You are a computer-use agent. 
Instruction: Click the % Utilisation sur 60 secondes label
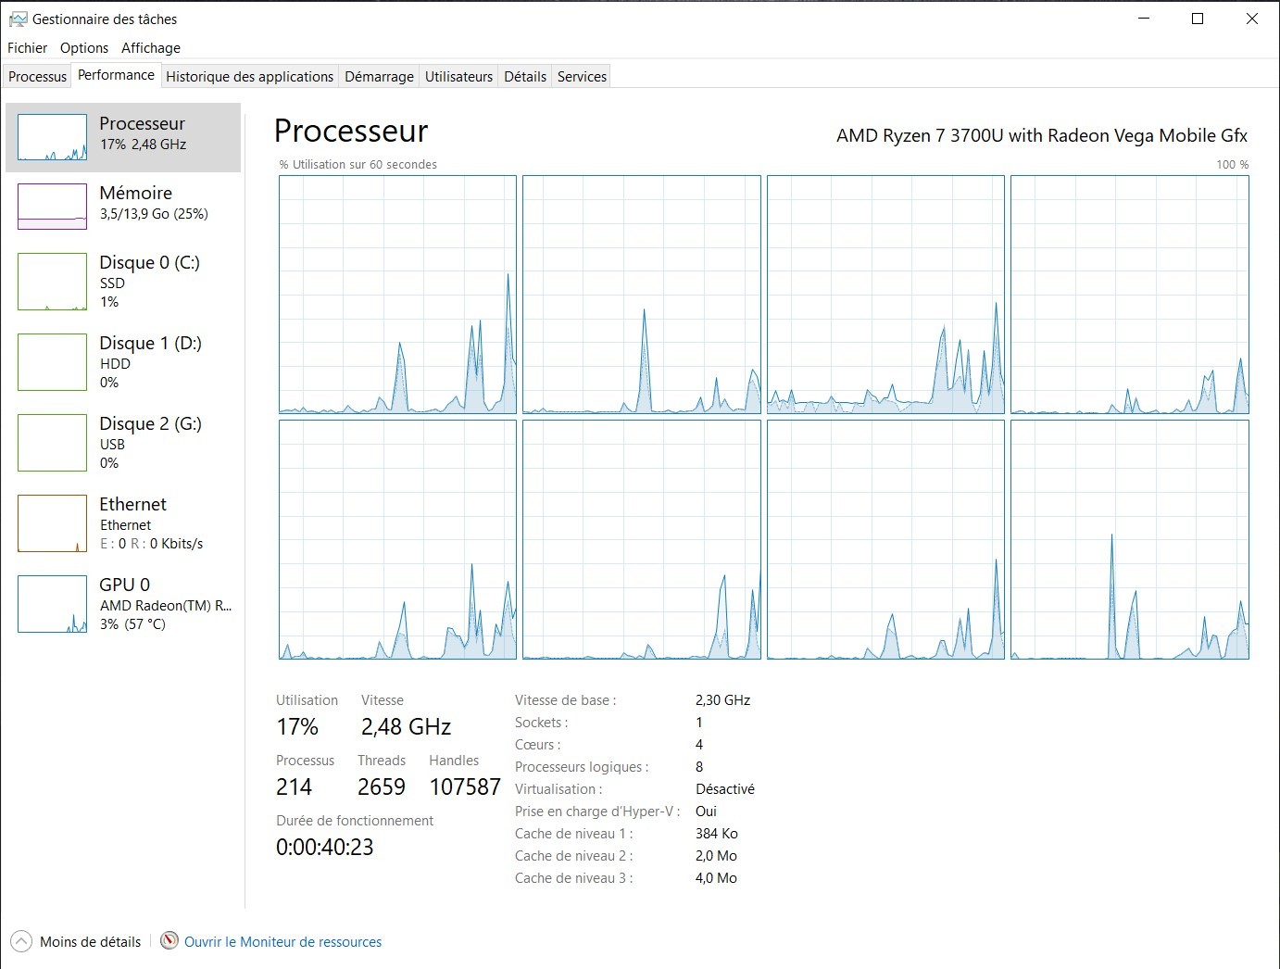[x=358, y=165]
